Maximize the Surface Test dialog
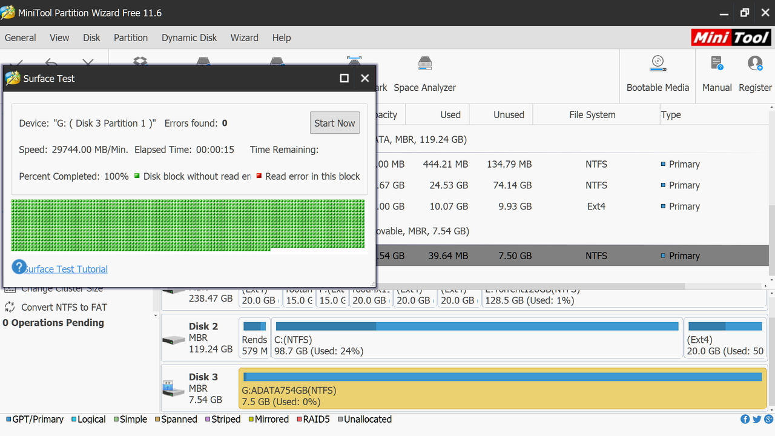Screen dimensions: 775x436 pyautogui.click(x=344, y=78)
